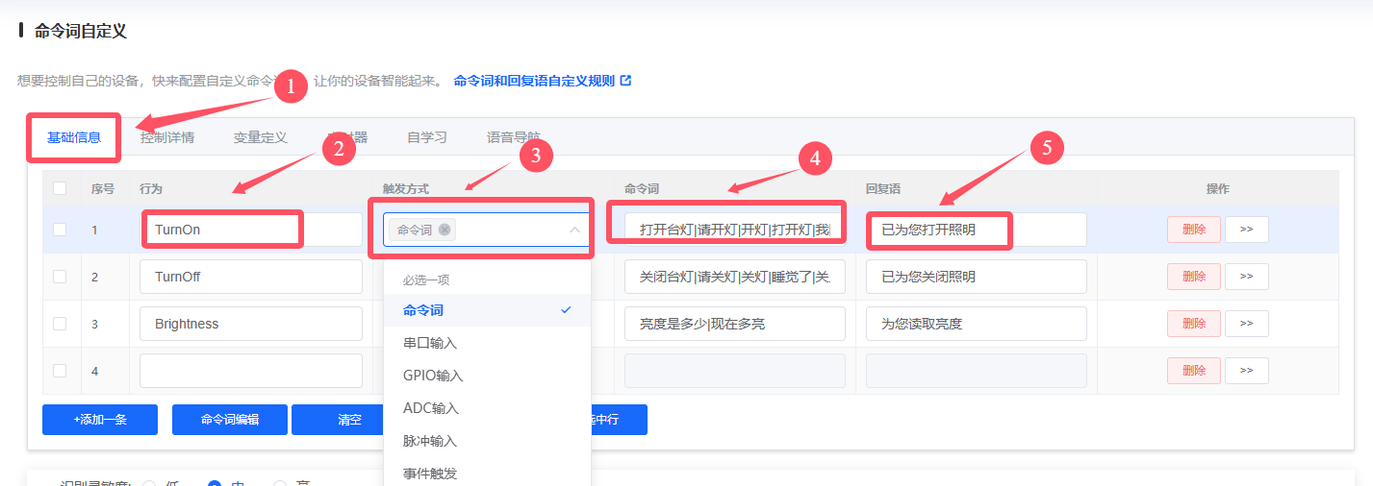The width and height of the screenshot is (1373, 486).
Task: Click the 关闭台灯 command word field
Action: click(735, 277)
